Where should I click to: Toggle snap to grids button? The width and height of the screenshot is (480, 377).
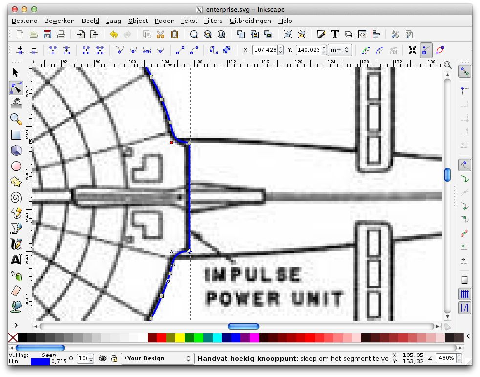tap(465, 294)
